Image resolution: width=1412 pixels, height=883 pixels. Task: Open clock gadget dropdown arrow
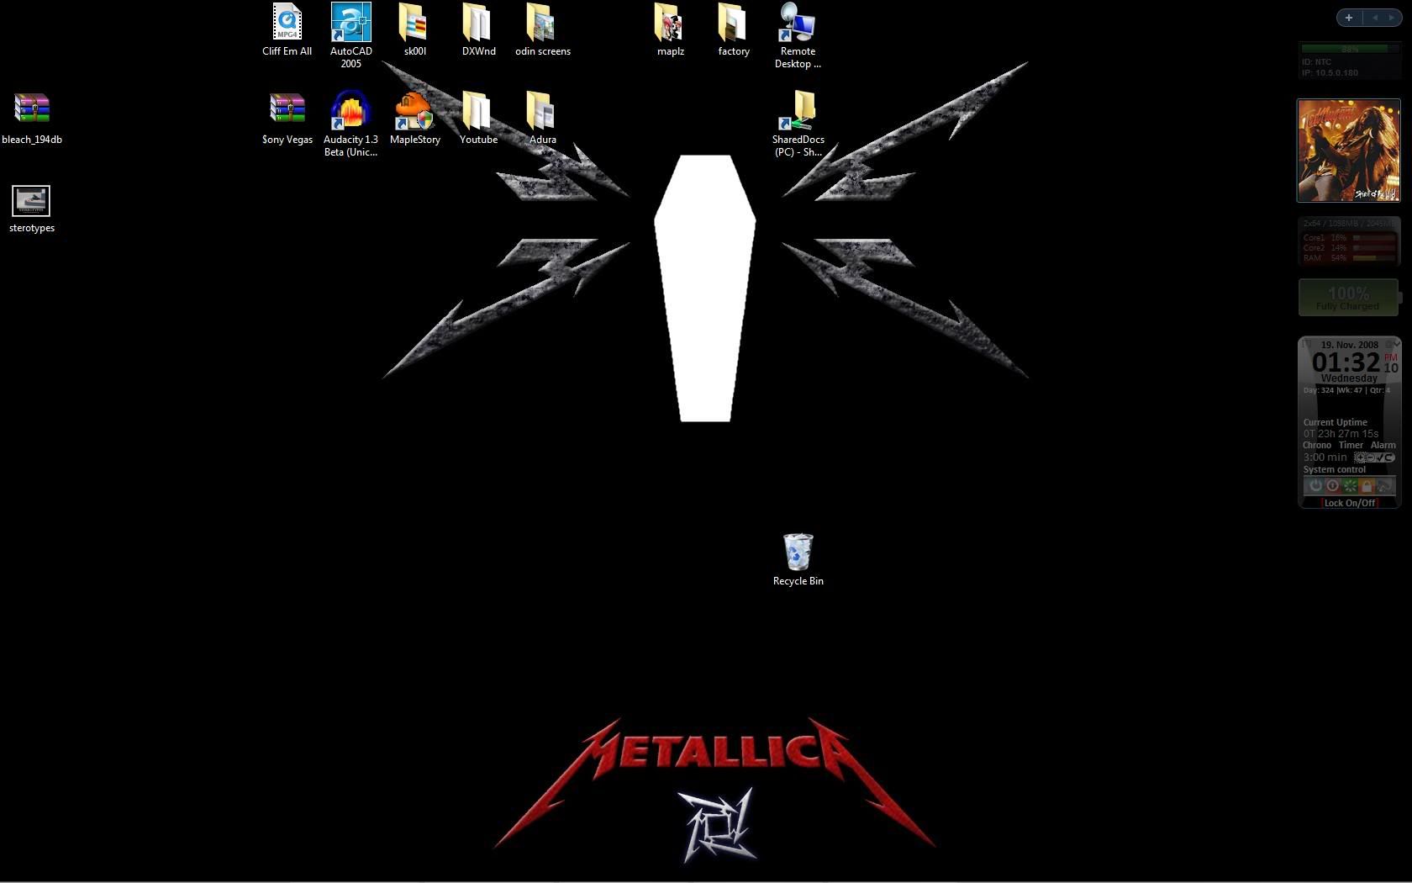click(x=1397, y=343)
